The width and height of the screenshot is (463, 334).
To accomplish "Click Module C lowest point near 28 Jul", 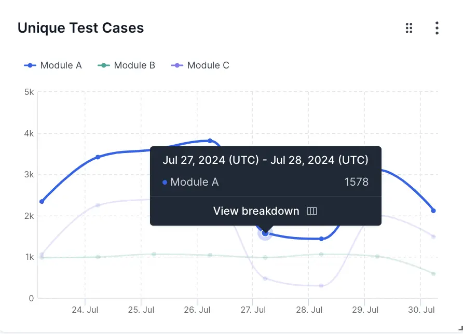I will (321, 286).
